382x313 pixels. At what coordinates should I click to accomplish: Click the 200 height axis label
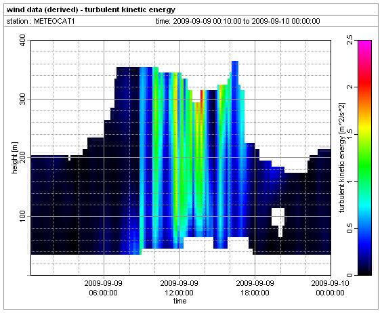(x=22, y=157)
